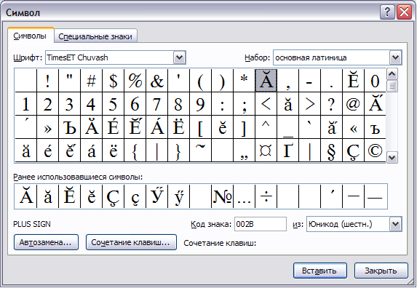The image size is (417, 288).
Task: Click the highlighted Ă cell in grid
Action: point(266,81)
